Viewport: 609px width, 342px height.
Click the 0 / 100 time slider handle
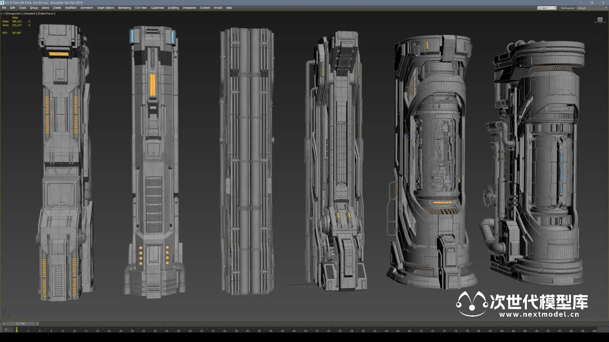pyautogui.click(x=21, y=324)
